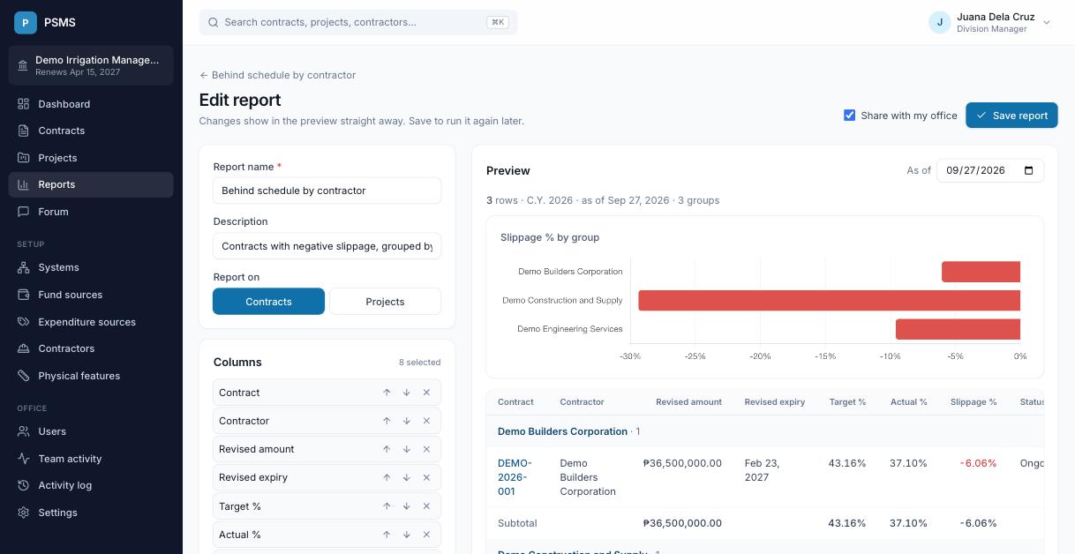Image resolution: width=1075 pixels, height=554 pixels.
Task: Focus the Report name input field
Action: click(x=327, y=191)
